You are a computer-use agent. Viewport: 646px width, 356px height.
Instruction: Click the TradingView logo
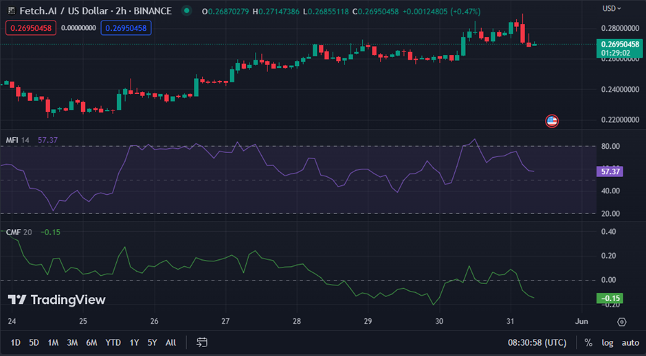pyautogui.click(x=57, y=300)
